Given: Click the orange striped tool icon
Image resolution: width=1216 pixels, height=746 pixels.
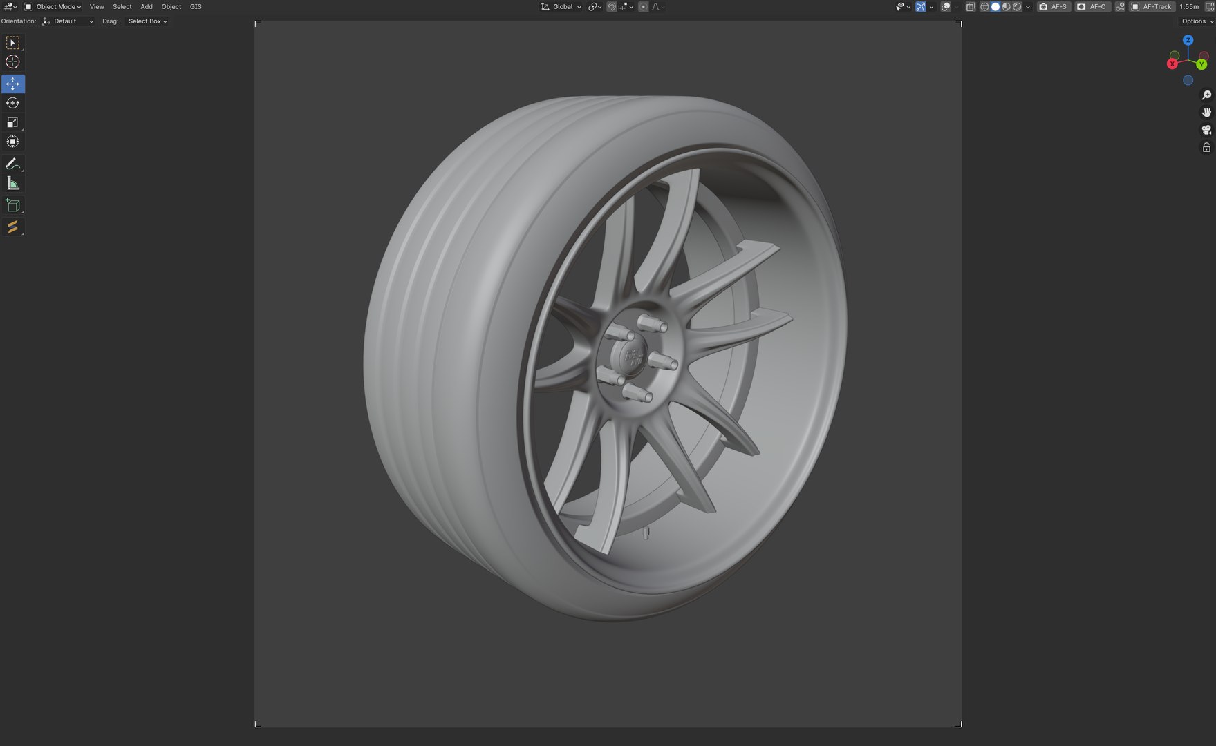Looking at the screenshot, I should pyautogui.click(x=12, y=227).
